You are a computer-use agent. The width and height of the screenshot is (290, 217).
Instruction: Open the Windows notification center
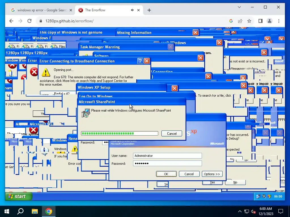pyautogui.click(x=281, y=211)
